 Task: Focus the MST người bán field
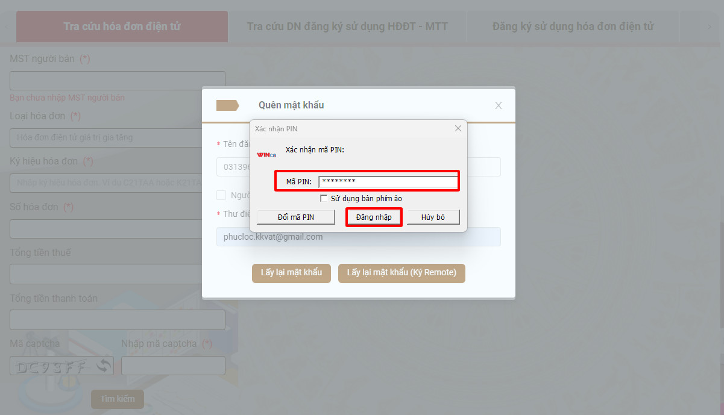point(118,81)
